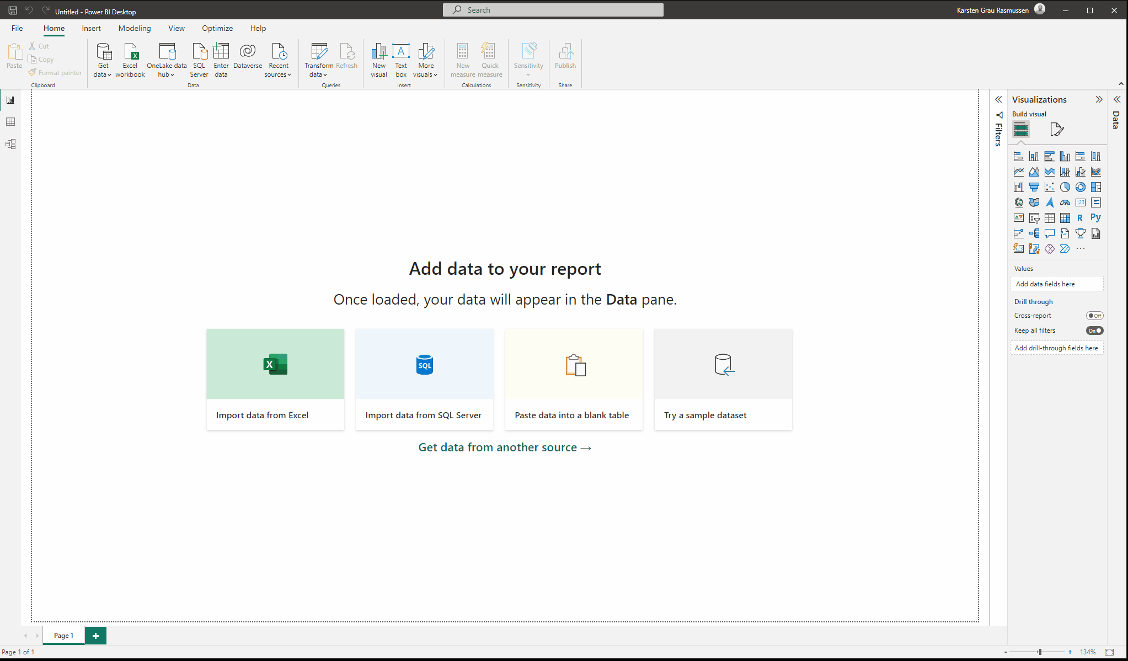The width and height of the screenshot is (1128, 661).
Task: Add a new page with plus button
Action: (95, 636)
